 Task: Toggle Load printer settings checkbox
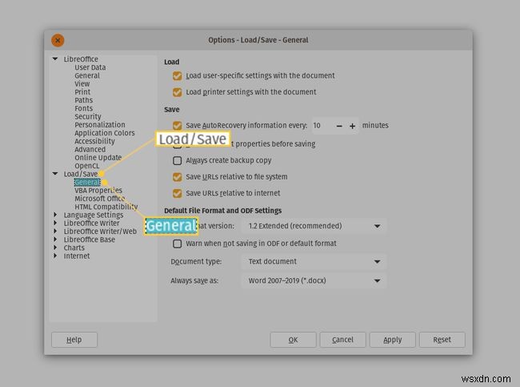[177, 92]
